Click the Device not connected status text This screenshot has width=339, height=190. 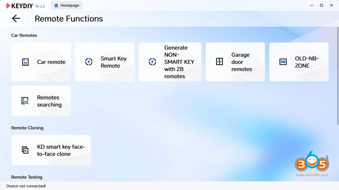click(x=26, y=186)
